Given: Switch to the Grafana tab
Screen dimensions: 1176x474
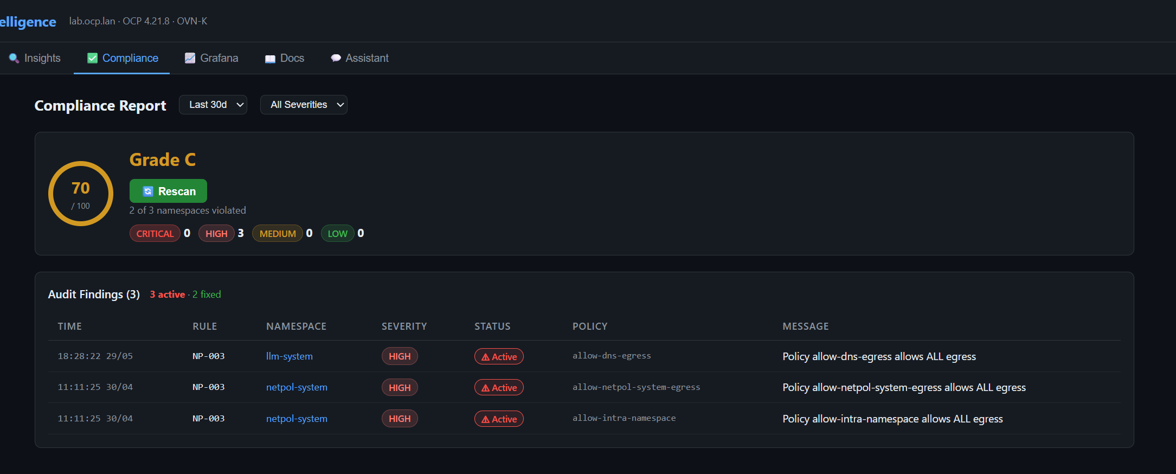Looking at the screenshot, I should (211, 58).
